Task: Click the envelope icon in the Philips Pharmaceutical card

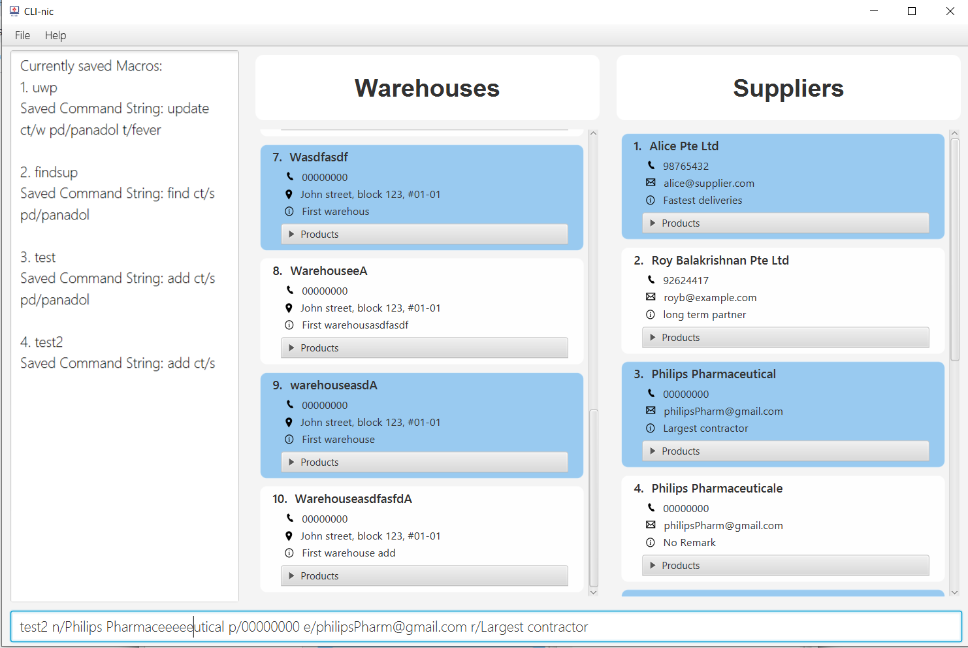Action: [651, 410]
